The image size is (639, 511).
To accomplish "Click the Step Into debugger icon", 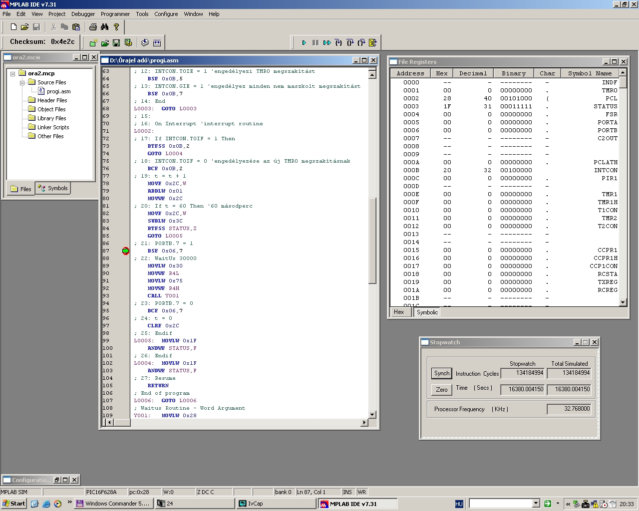I will 338,43.
